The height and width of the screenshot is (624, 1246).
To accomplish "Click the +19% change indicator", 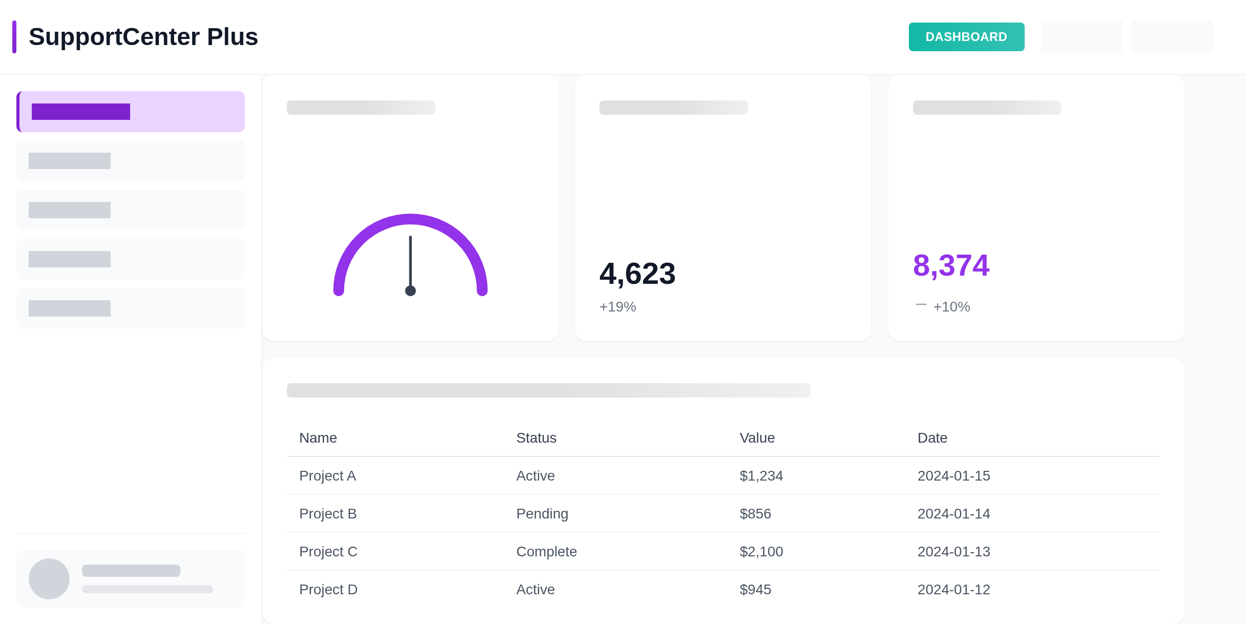I will [617, 307].
